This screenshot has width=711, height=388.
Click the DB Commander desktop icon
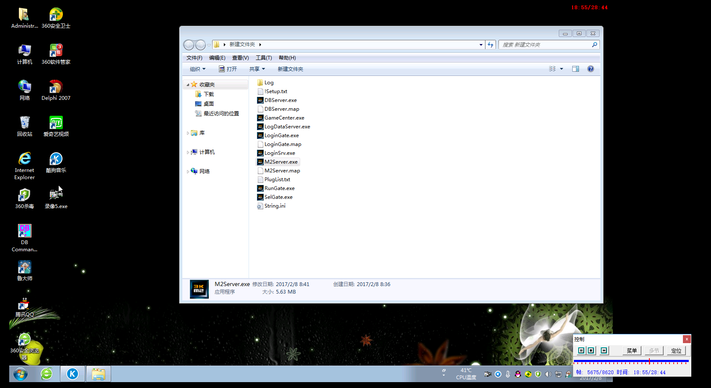25,237
